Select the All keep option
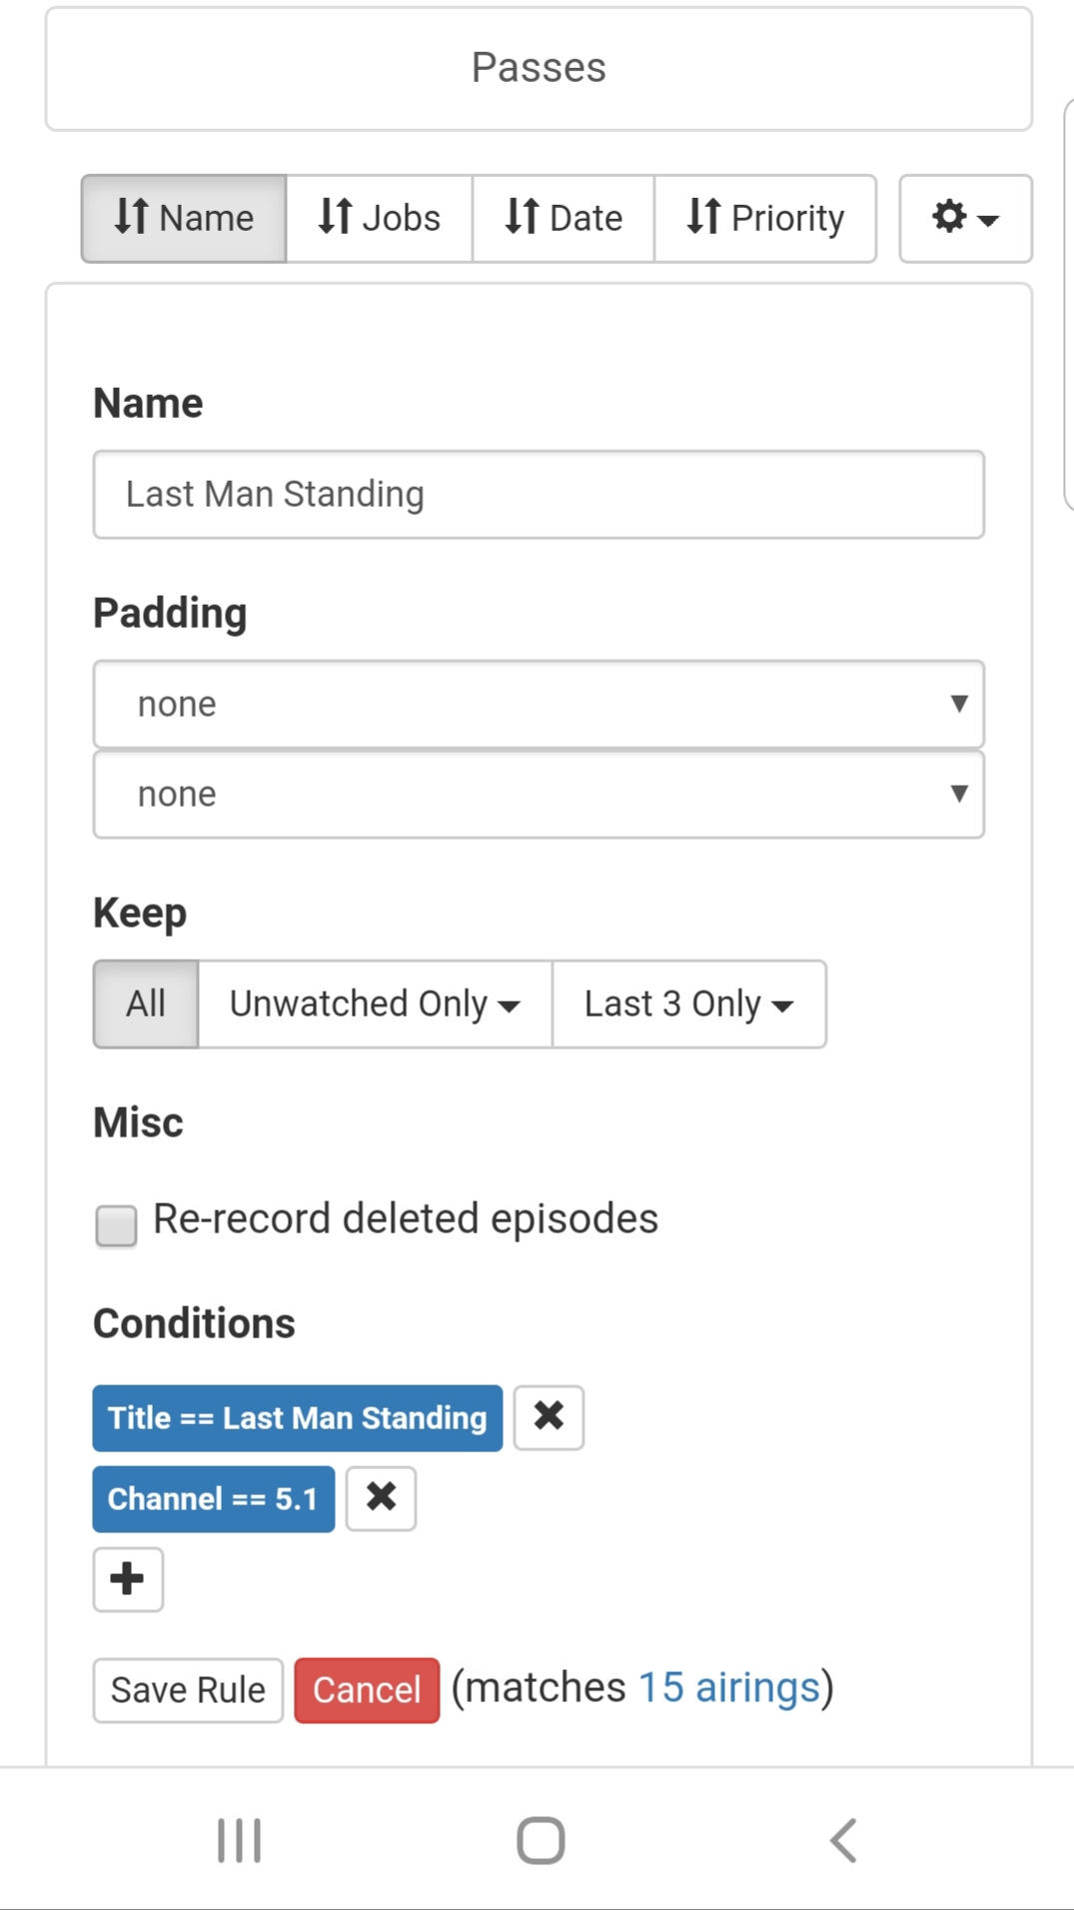1074x1910 pixels. tap(146, 1003)
